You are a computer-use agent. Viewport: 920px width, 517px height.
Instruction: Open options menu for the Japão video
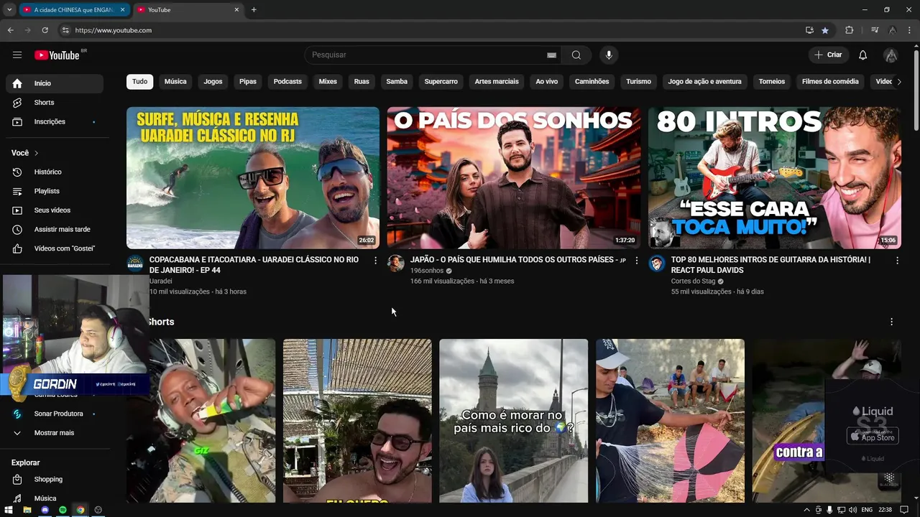636,261
